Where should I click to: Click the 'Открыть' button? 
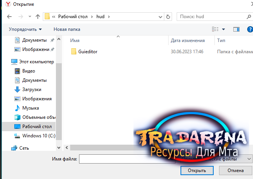(197, 171)
